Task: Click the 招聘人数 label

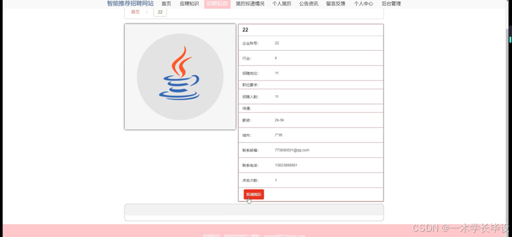Action: point(250,97)
